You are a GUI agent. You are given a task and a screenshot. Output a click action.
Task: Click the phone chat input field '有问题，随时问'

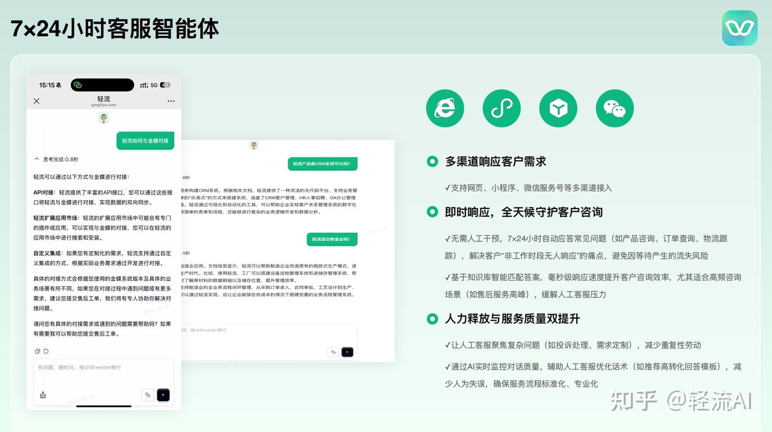coord(103,382)
